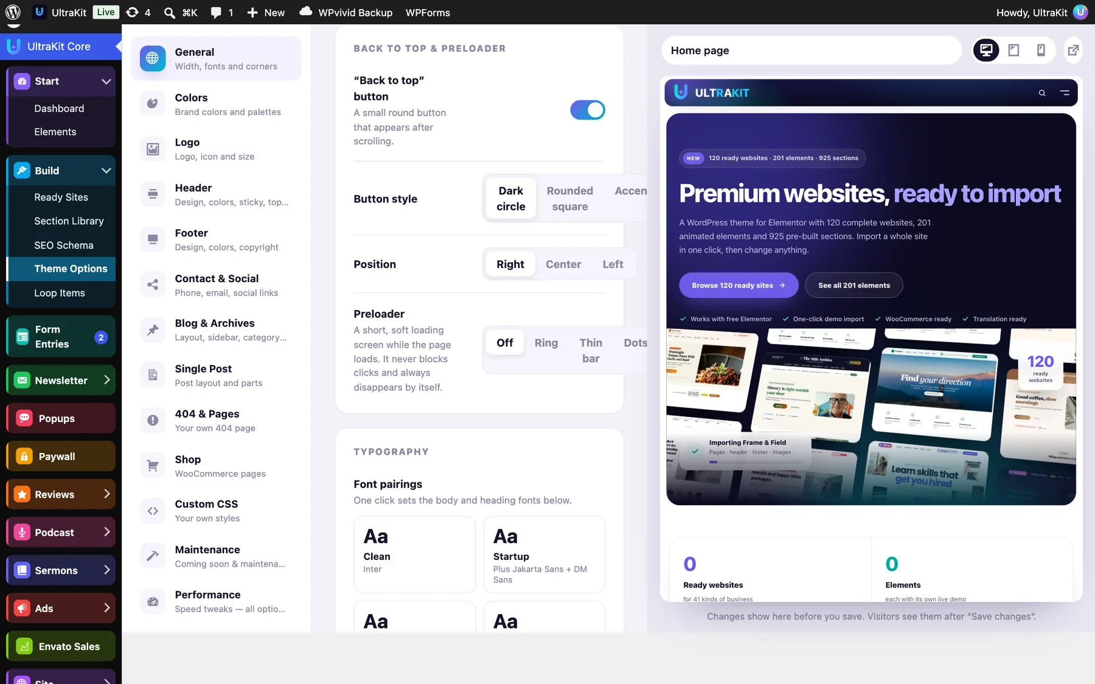Viewport: 1095px width, 684px height.
Task: Open the preview site hamburger menu
Action: pos(1065,93)
